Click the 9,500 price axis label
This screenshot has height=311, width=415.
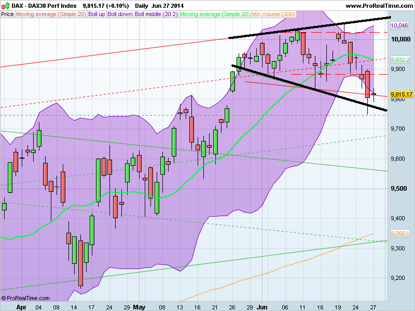pos(398,189)
